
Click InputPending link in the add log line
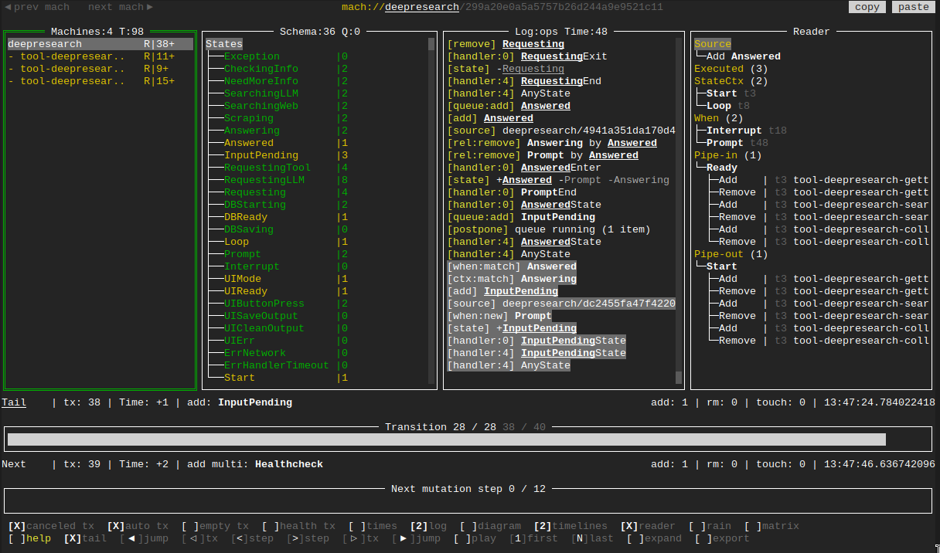[521, 291]
